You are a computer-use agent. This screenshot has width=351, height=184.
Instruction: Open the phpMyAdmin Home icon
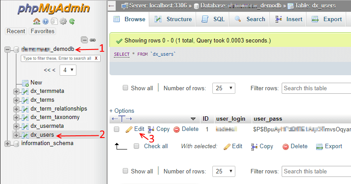(x=37, y=21)
